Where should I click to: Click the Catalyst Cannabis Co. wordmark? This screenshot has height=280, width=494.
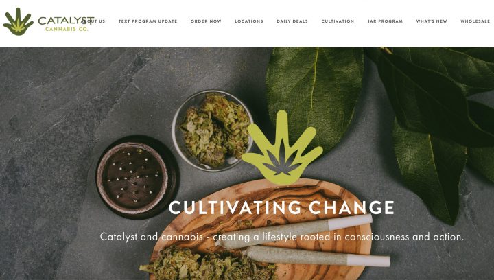click(66, 23)
